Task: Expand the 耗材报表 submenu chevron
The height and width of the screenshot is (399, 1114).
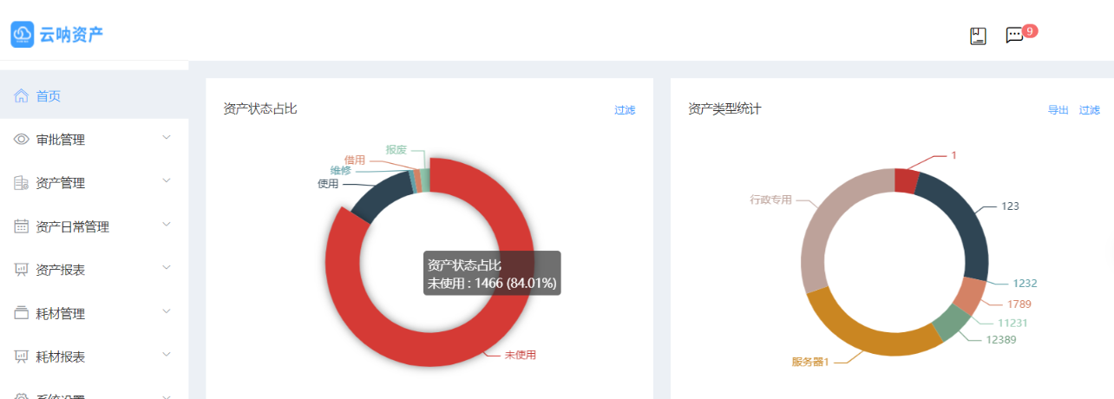Action: (167, 355)
